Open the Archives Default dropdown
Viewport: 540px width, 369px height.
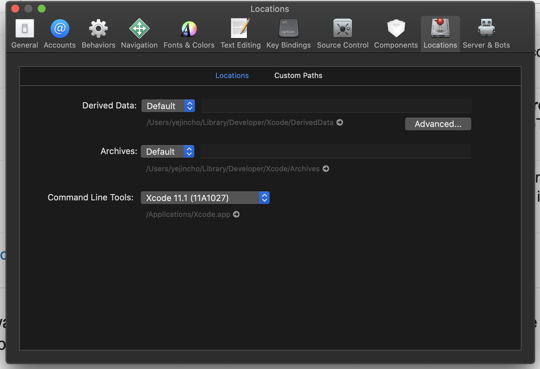tap(168, 151)
